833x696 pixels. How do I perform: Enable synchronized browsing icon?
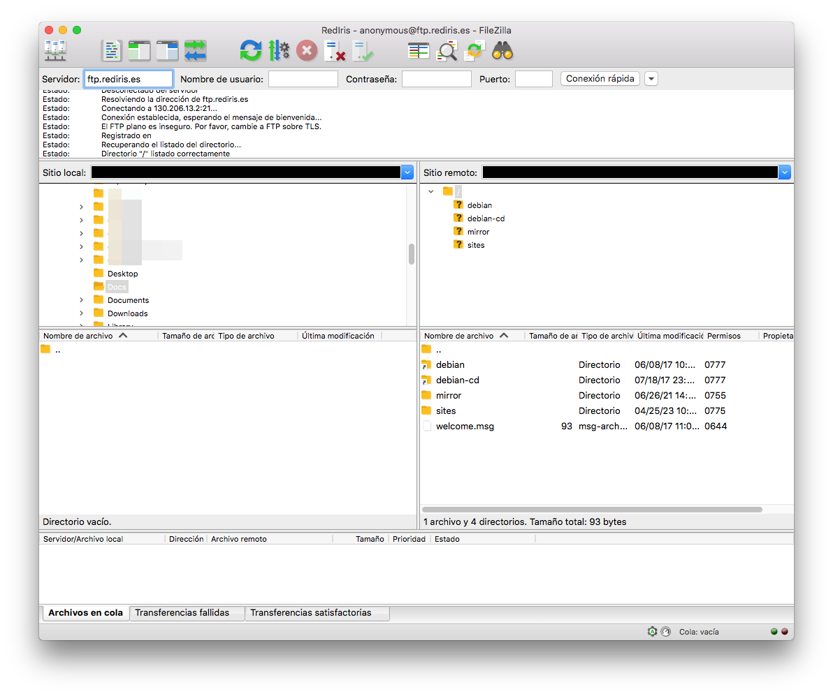475,50
